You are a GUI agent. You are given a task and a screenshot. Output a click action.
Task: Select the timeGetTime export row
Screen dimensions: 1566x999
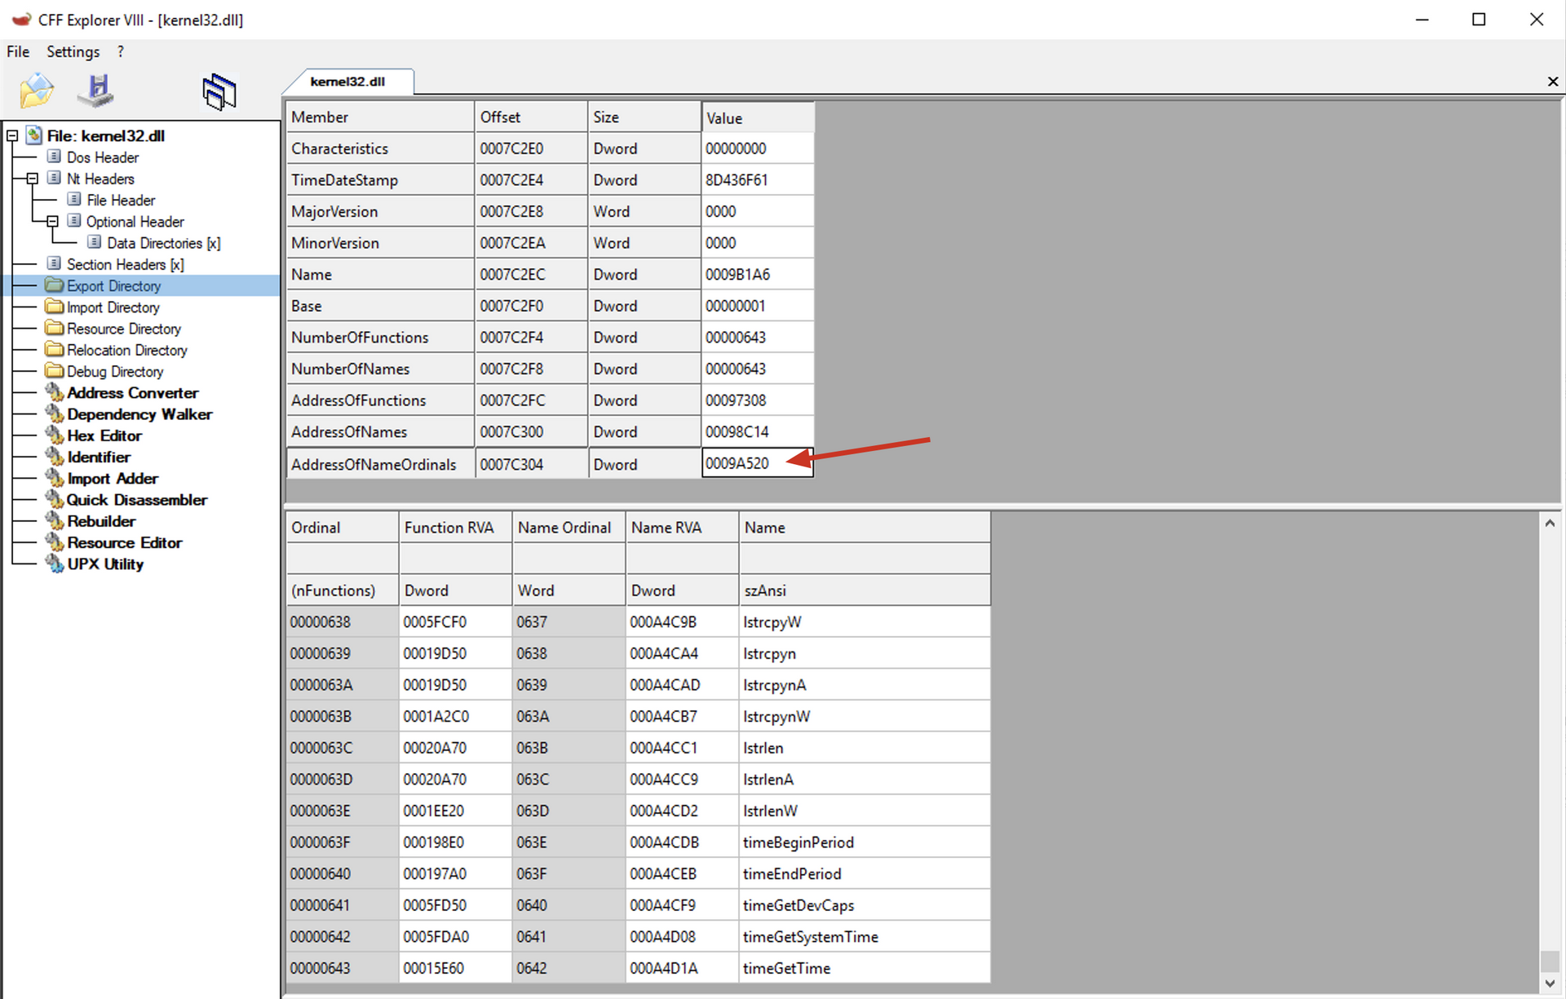(x=639, y=969)
